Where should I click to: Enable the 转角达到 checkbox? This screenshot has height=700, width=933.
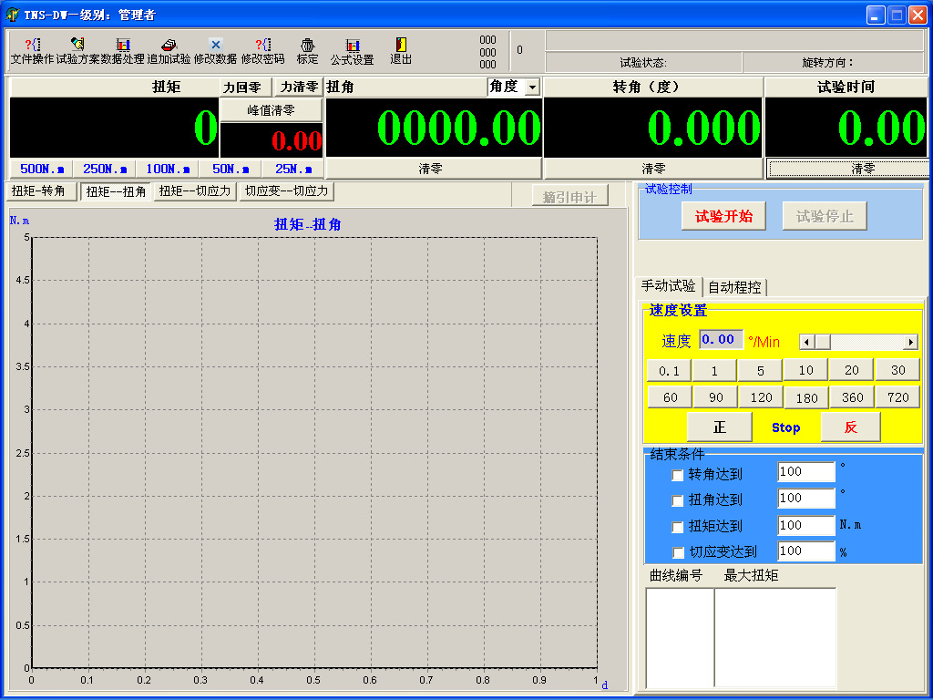[x=677, y=475]
